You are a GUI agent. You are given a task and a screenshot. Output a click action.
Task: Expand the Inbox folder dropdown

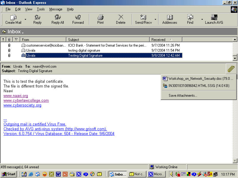23,32
